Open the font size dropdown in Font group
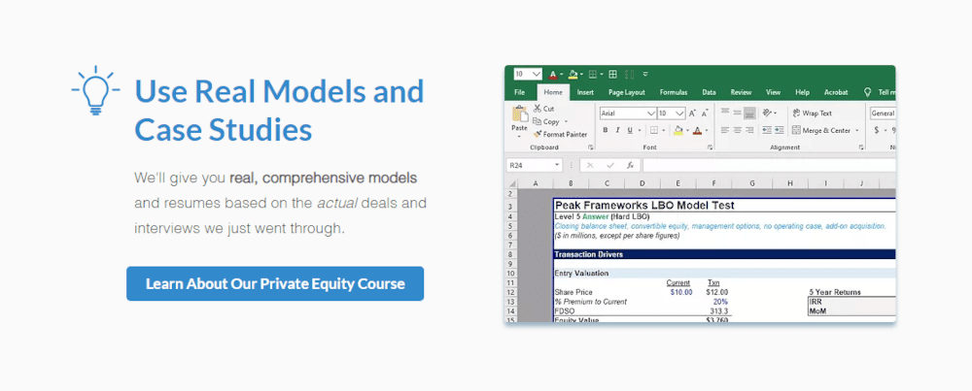This screenshot has width=972, height=391. tap(680, 114)
